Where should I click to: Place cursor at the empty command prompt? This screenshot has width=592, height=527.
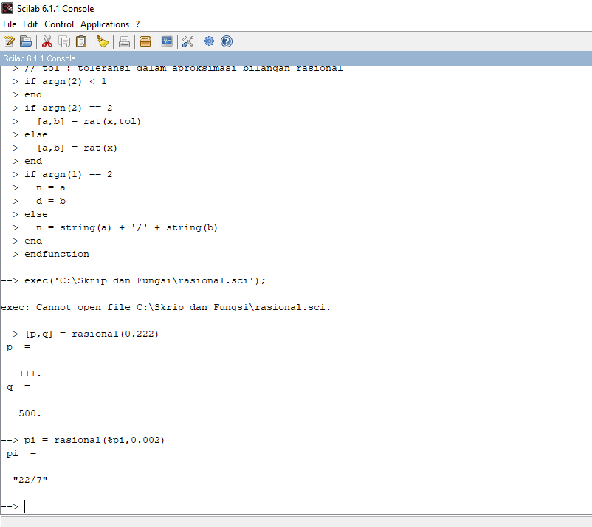[x=25, y=506]
